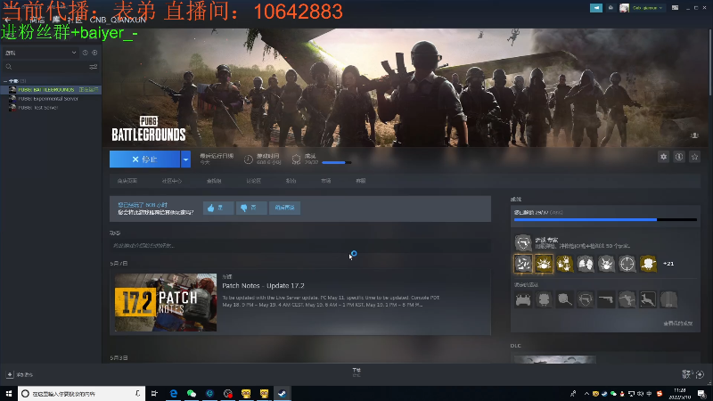Image resolution: width=713 pixels, height=401 pixels.
Task: Collapse the library category group
Action: [5, 81]
